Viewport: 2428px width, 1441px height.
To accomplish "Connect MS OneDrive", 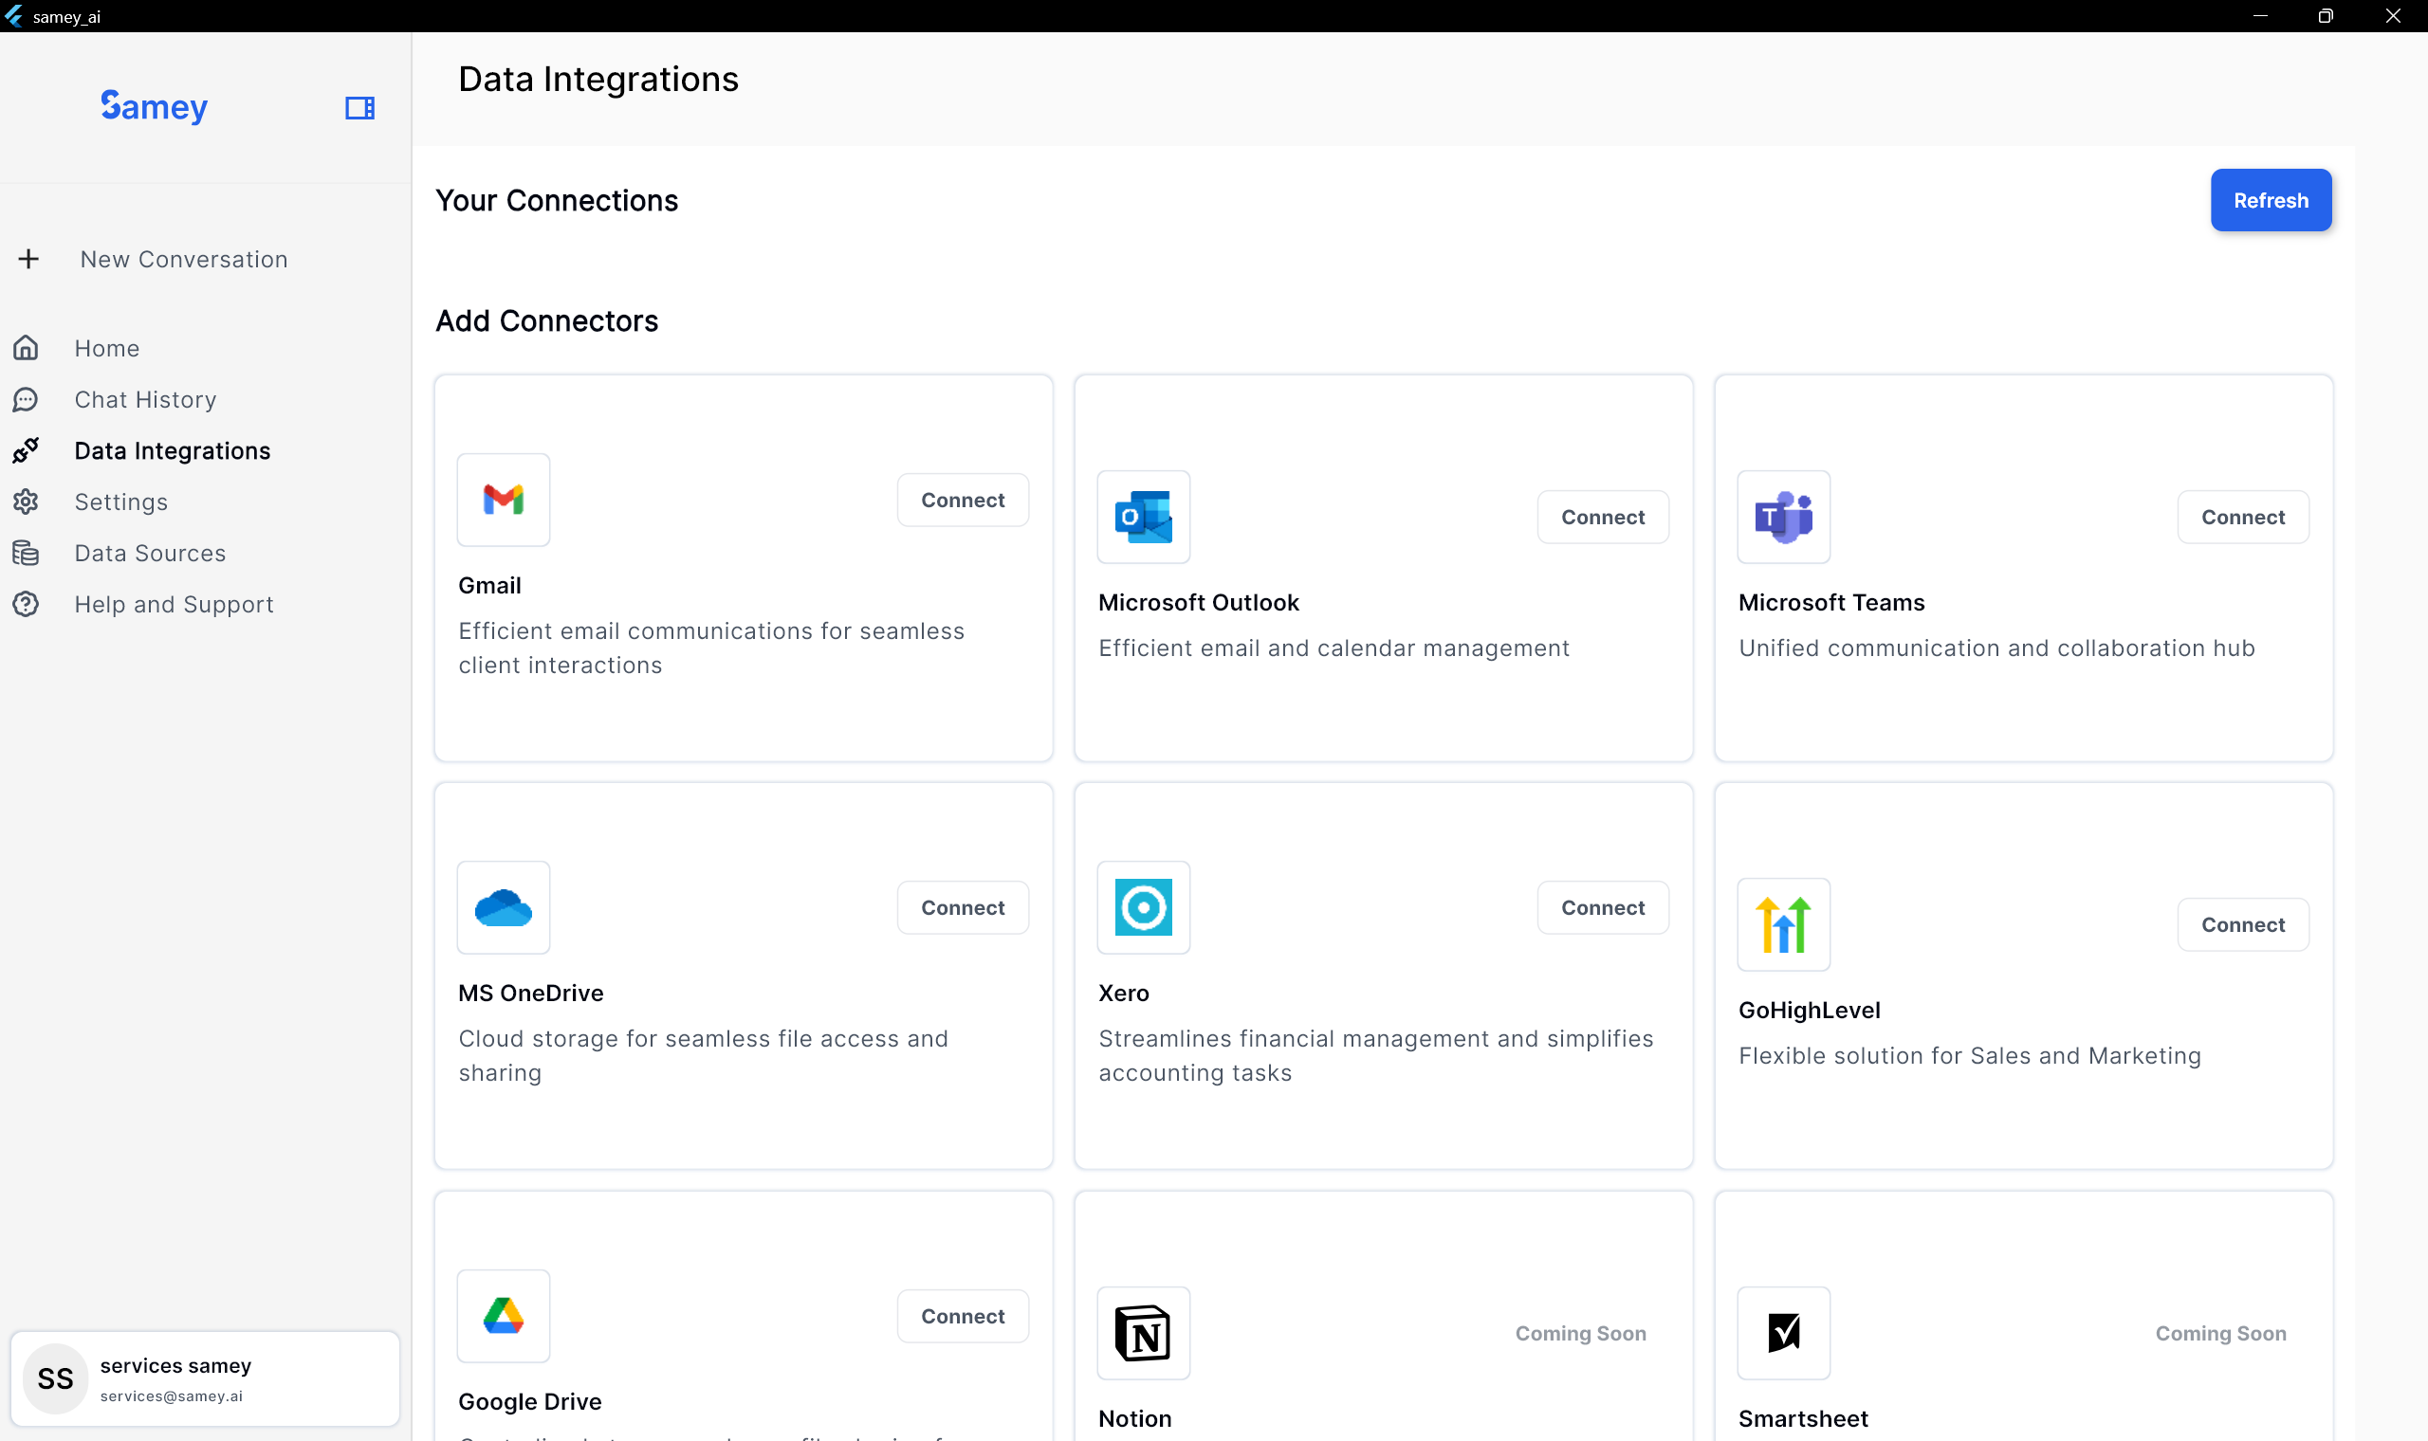I will 963,908.
